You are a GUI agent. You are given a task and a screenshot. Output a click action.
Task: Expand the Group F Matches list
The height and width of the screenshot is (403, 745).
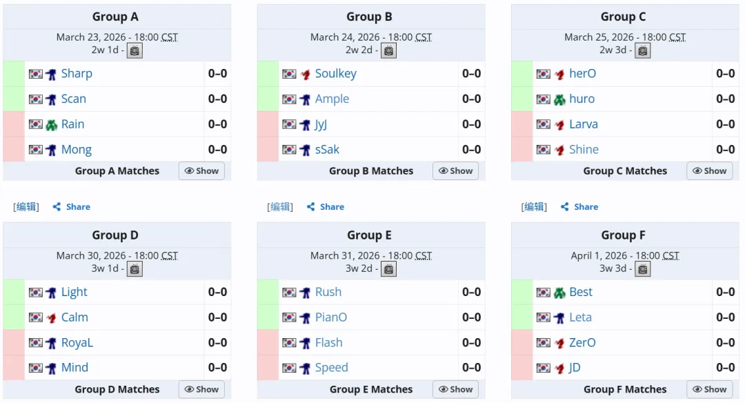[x=709, y=390]
